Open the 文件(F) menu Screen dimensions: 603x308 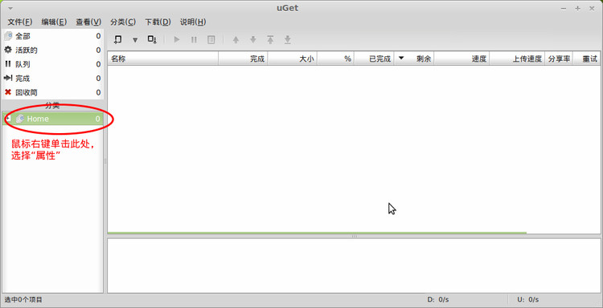tap(20, 22)
